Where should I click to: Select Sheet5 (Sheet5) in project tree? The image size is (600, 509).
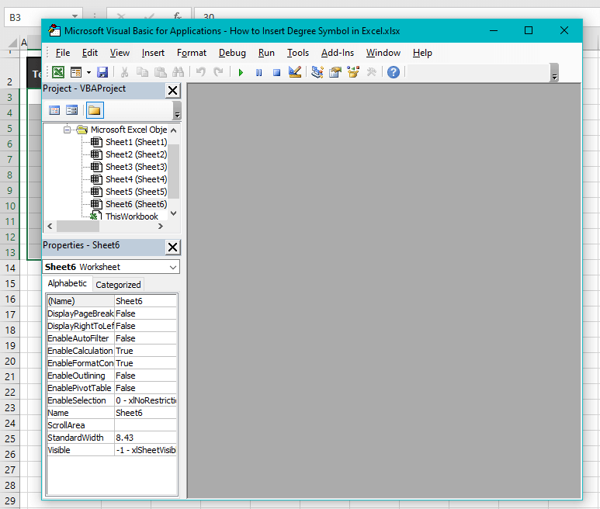pyautogui.click(x=137, y=192)
